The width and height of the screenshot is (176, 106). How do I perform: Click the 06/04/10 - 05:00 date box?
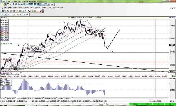pos(155,101)
